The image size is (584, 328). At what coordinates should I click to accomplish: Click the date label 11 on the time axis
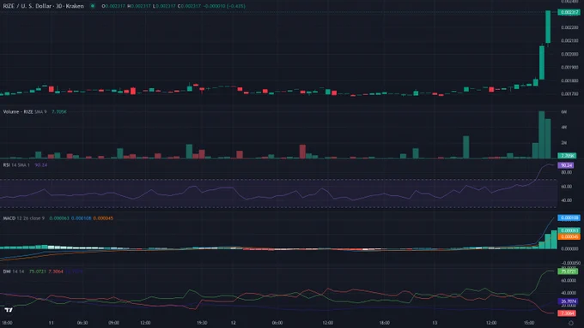(51, 323)
